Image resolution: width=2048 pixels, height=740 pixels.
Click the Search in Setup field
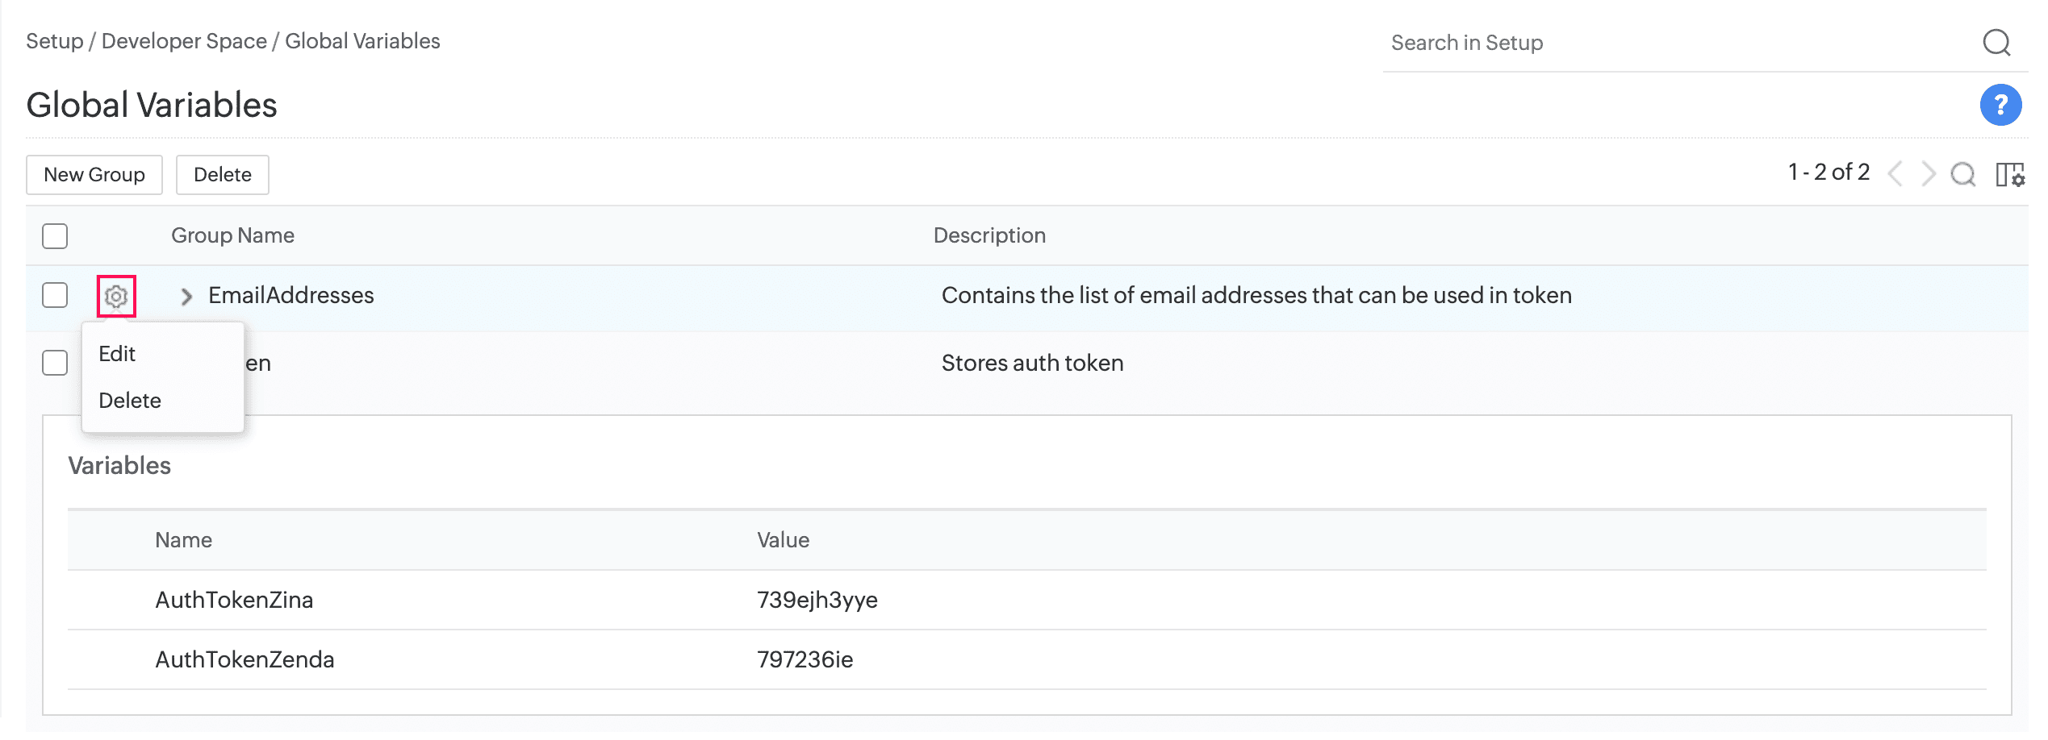(1678, 43)
